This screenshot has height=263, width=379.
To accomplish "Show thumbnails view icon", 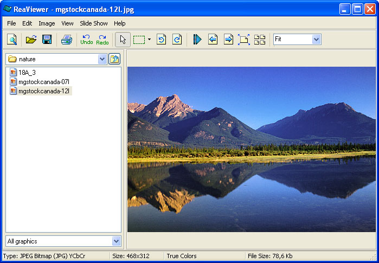I will (x=260, y=40).
